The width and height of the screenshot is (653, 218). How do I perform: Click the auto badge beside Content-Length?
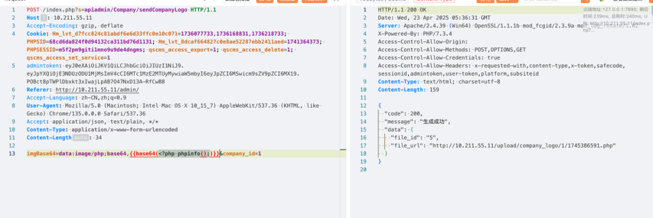click(x=81, y=138)
